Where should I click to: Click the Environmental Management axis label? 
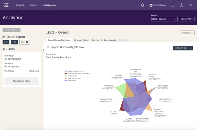point(142,120)
